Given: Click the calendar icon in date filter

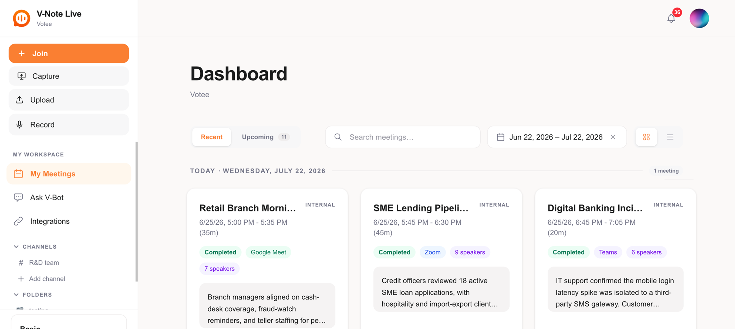Looking at the screenshot, I should tap(500, 137).
